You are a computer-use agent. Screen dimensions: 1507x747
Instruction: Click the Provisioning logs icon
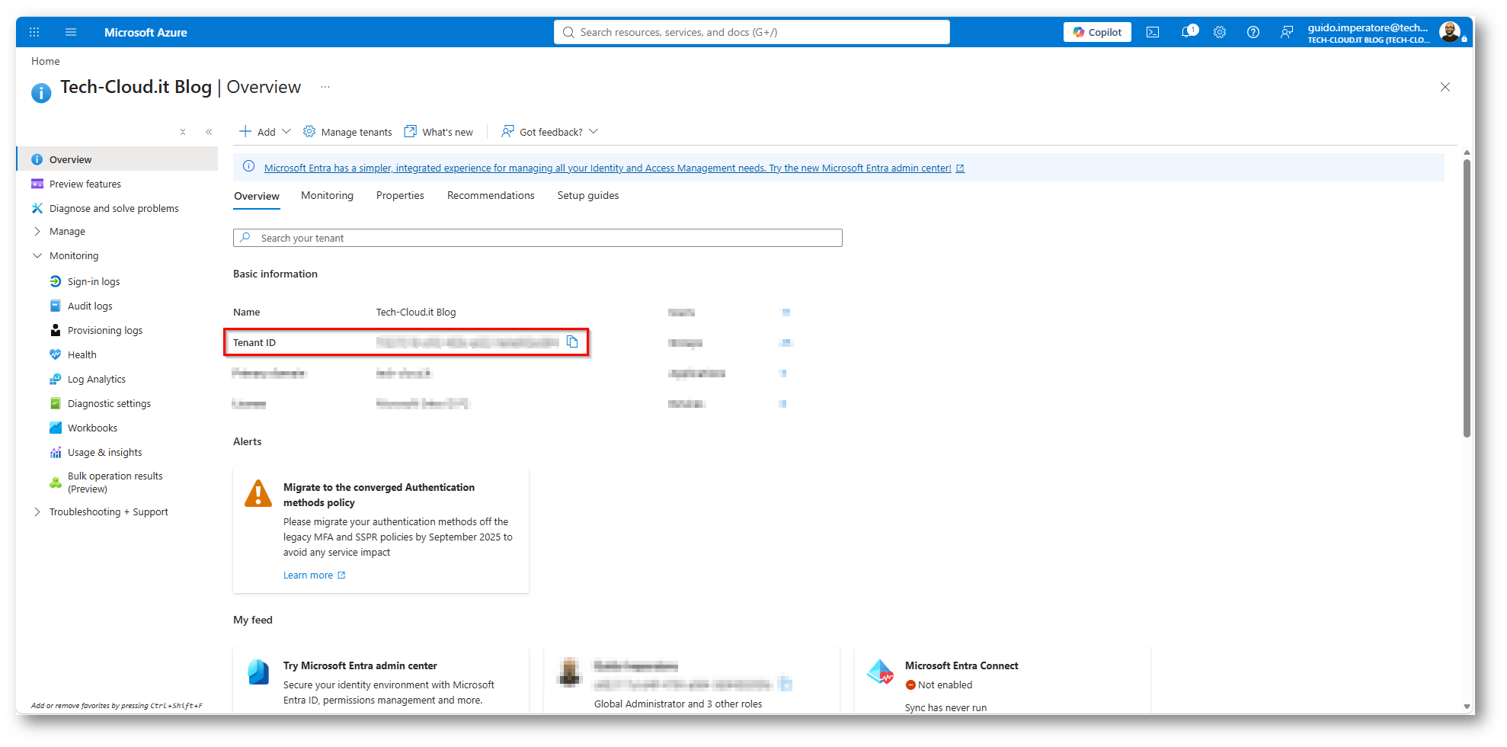[x=56, y=331]
